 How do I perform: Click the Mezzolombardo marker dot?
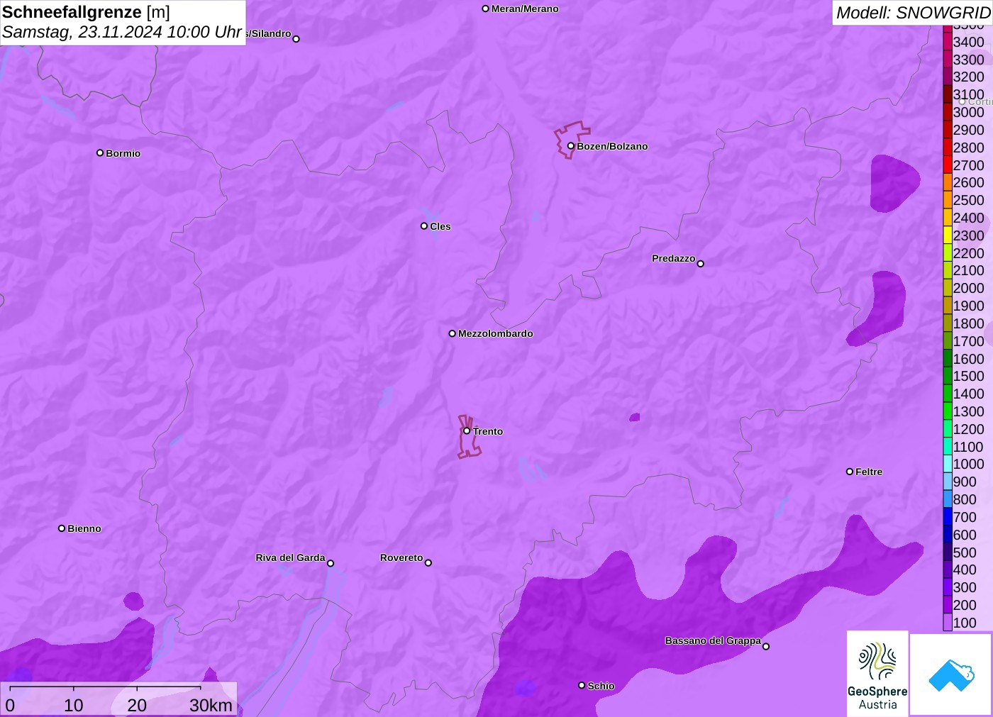tap(453, 333)
